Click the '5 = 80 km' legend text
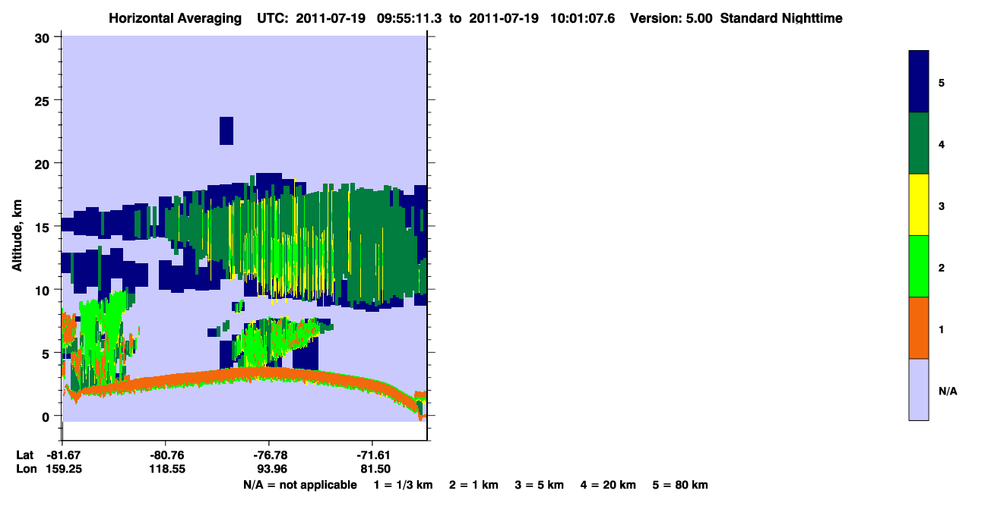Viewport: 988px width, 506px height. pos(680,485)
